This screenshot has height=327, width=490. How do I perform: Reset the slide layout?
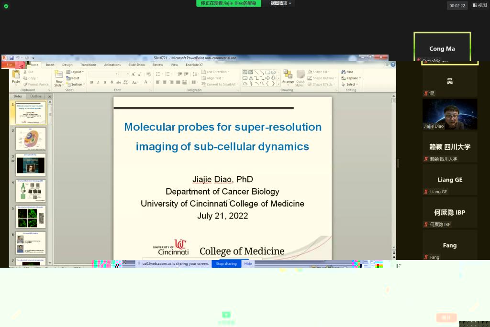click(73, 78)
